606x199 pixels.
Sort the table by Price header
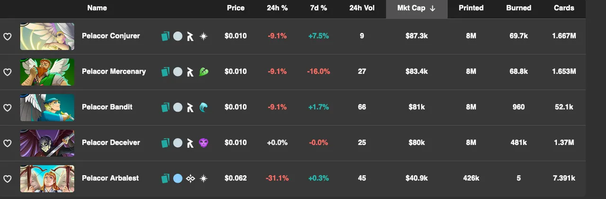236,8
